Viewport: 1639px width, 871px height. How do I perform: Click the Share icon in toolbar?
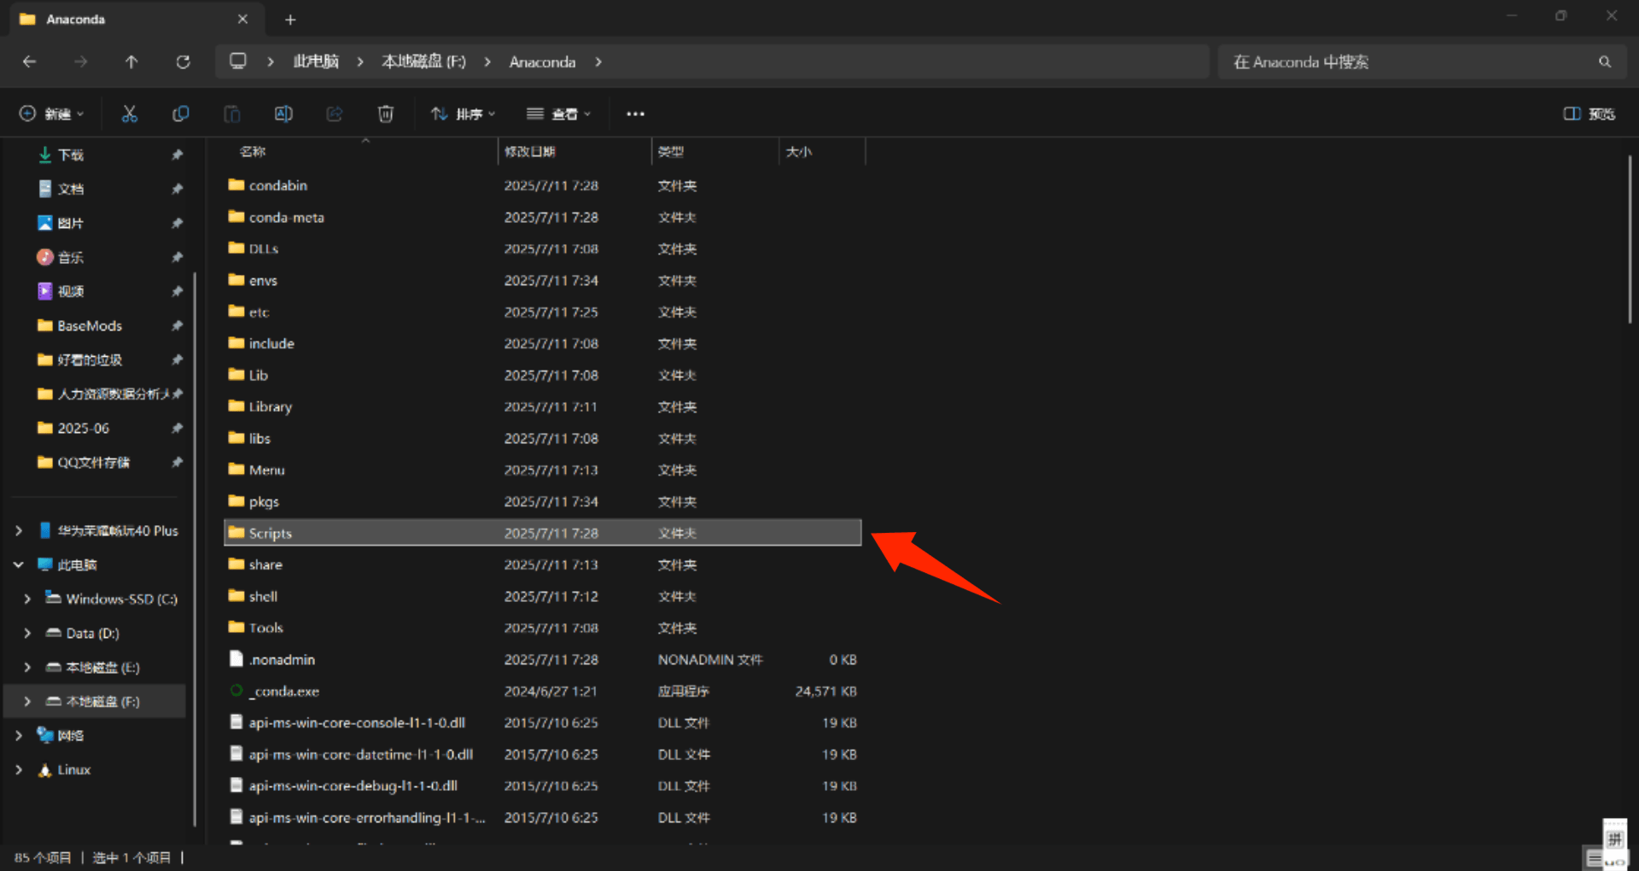(335, 114)
